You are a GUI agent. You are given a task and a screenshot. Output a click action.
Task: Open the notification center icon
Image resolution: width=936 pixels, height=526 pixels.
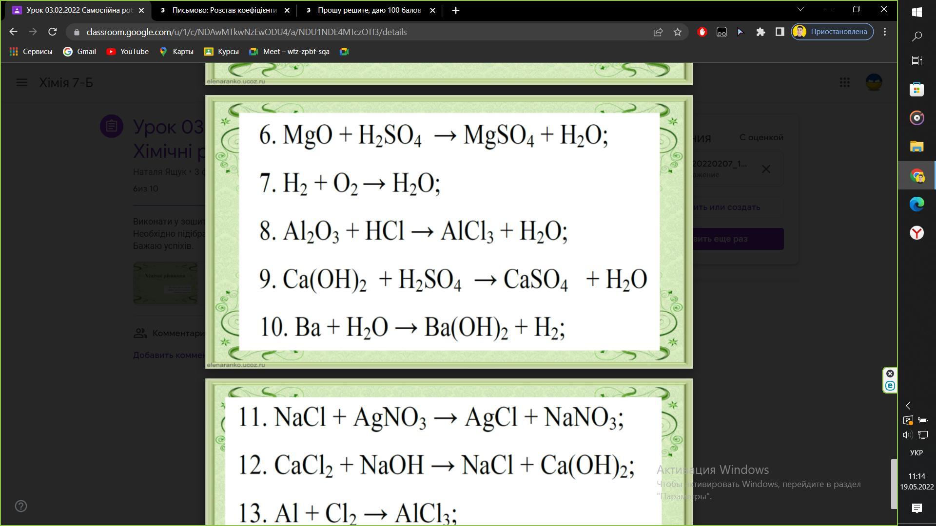[x=917, y=508]
